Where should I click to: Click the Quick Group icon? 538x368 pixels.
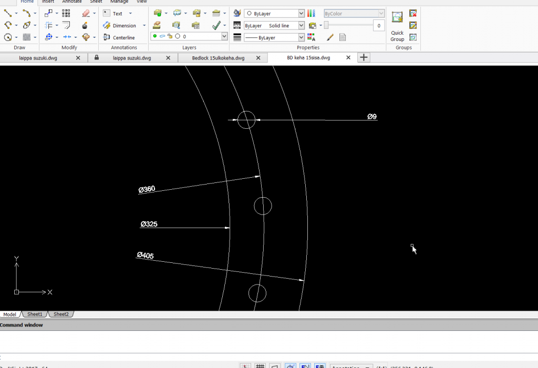(x=397, y=17)
